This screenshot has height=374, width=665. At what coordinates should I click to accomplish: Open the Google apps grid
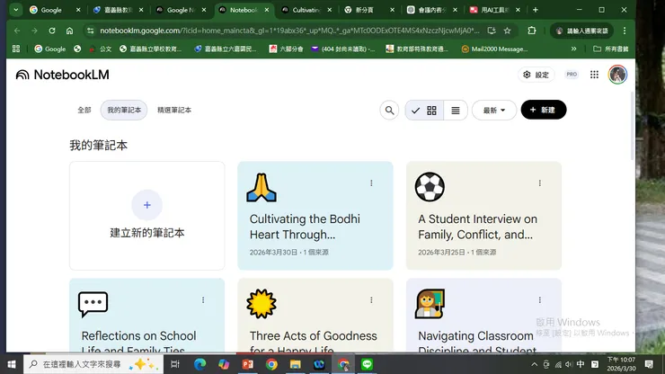(x=594, y=75)
